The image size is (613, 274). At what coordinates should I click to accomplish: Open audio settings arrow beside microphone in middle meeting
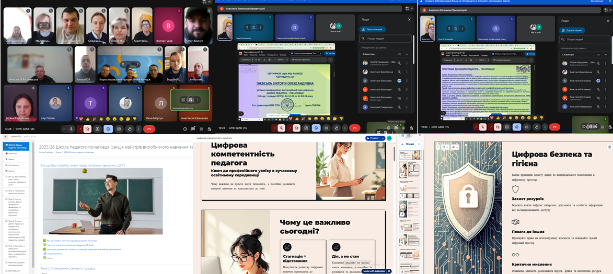[274, 127]
